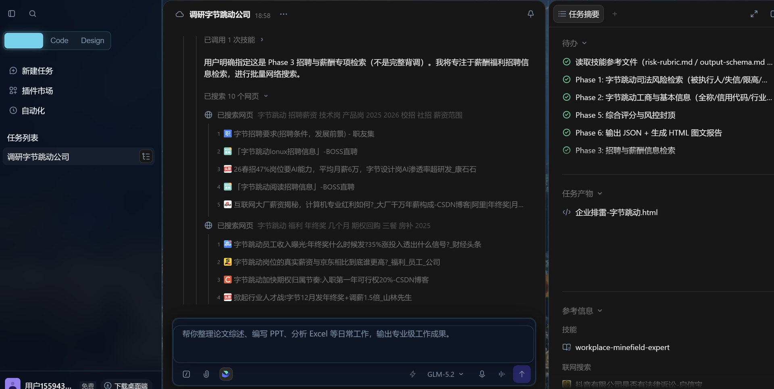The width and height of the screenshot is (774, 389).
Task: Toggle check on Phase 5 综合评分与风控封顶
Action: tap(566, 115)
